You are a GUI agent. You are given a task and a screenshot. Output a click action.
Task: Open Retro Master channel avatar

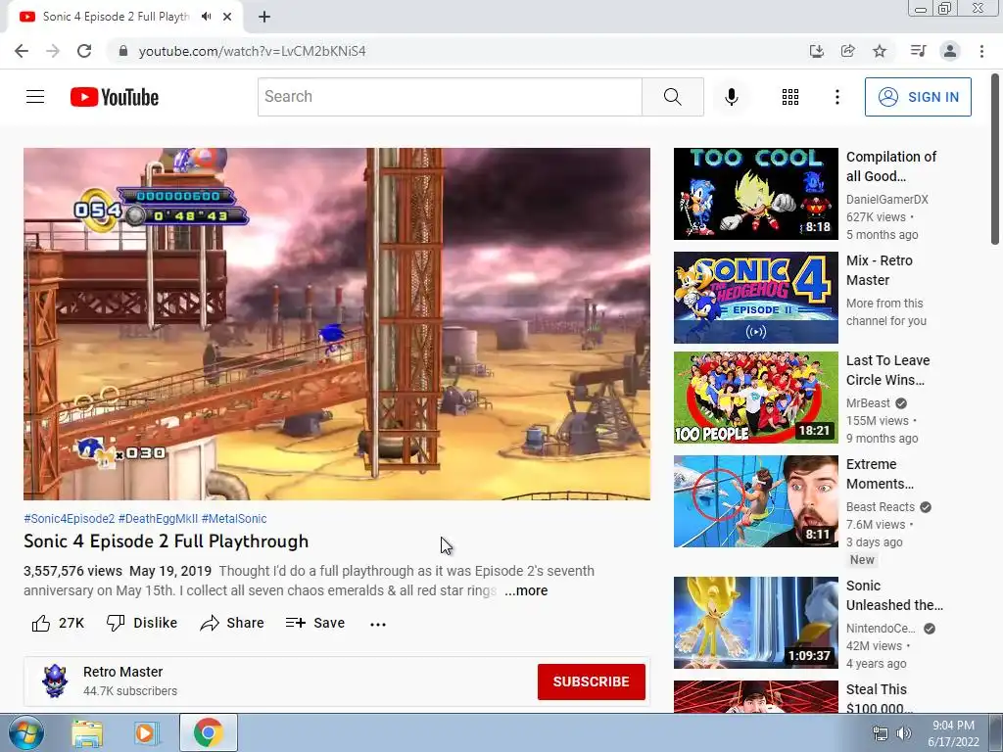[x=55, y=681]
